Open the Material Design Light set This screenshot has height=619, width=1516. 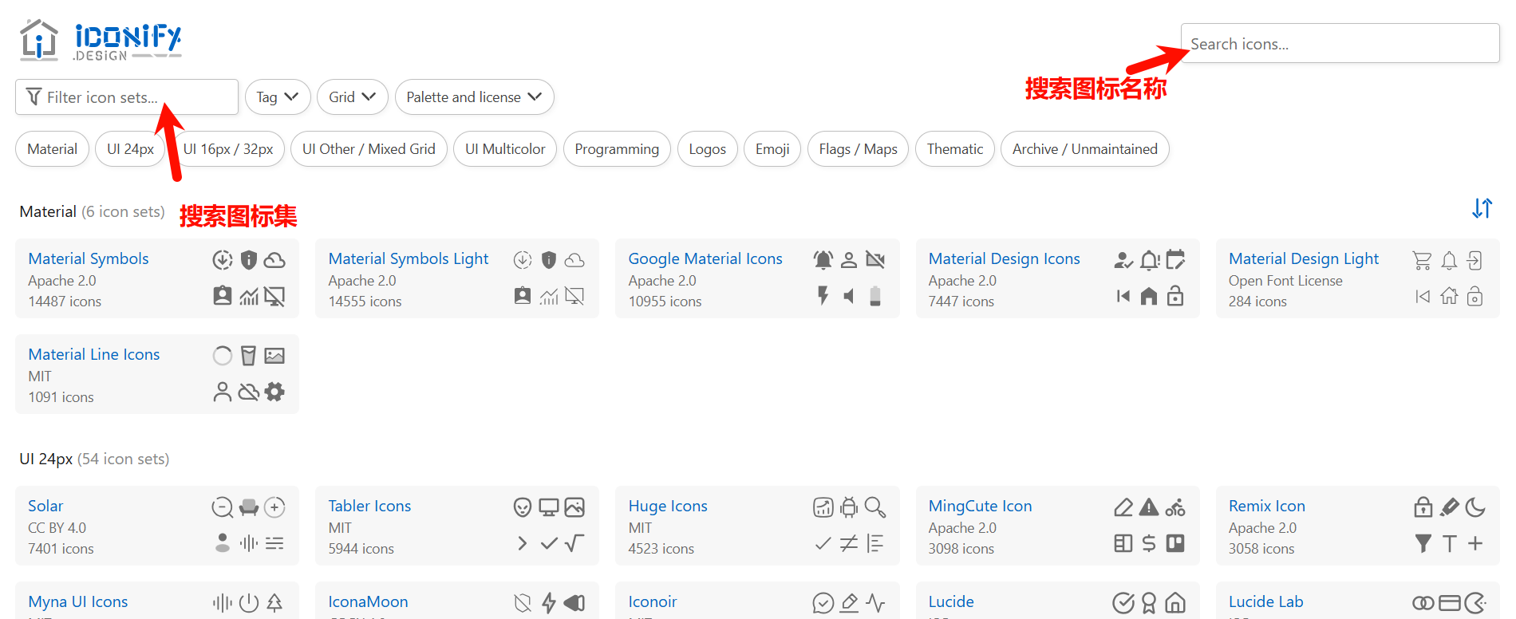pos(1304,258)
